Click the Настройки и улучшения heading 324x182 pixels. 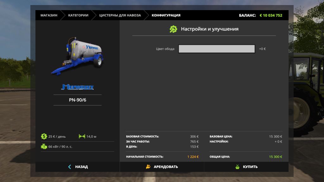pos(209,29)
